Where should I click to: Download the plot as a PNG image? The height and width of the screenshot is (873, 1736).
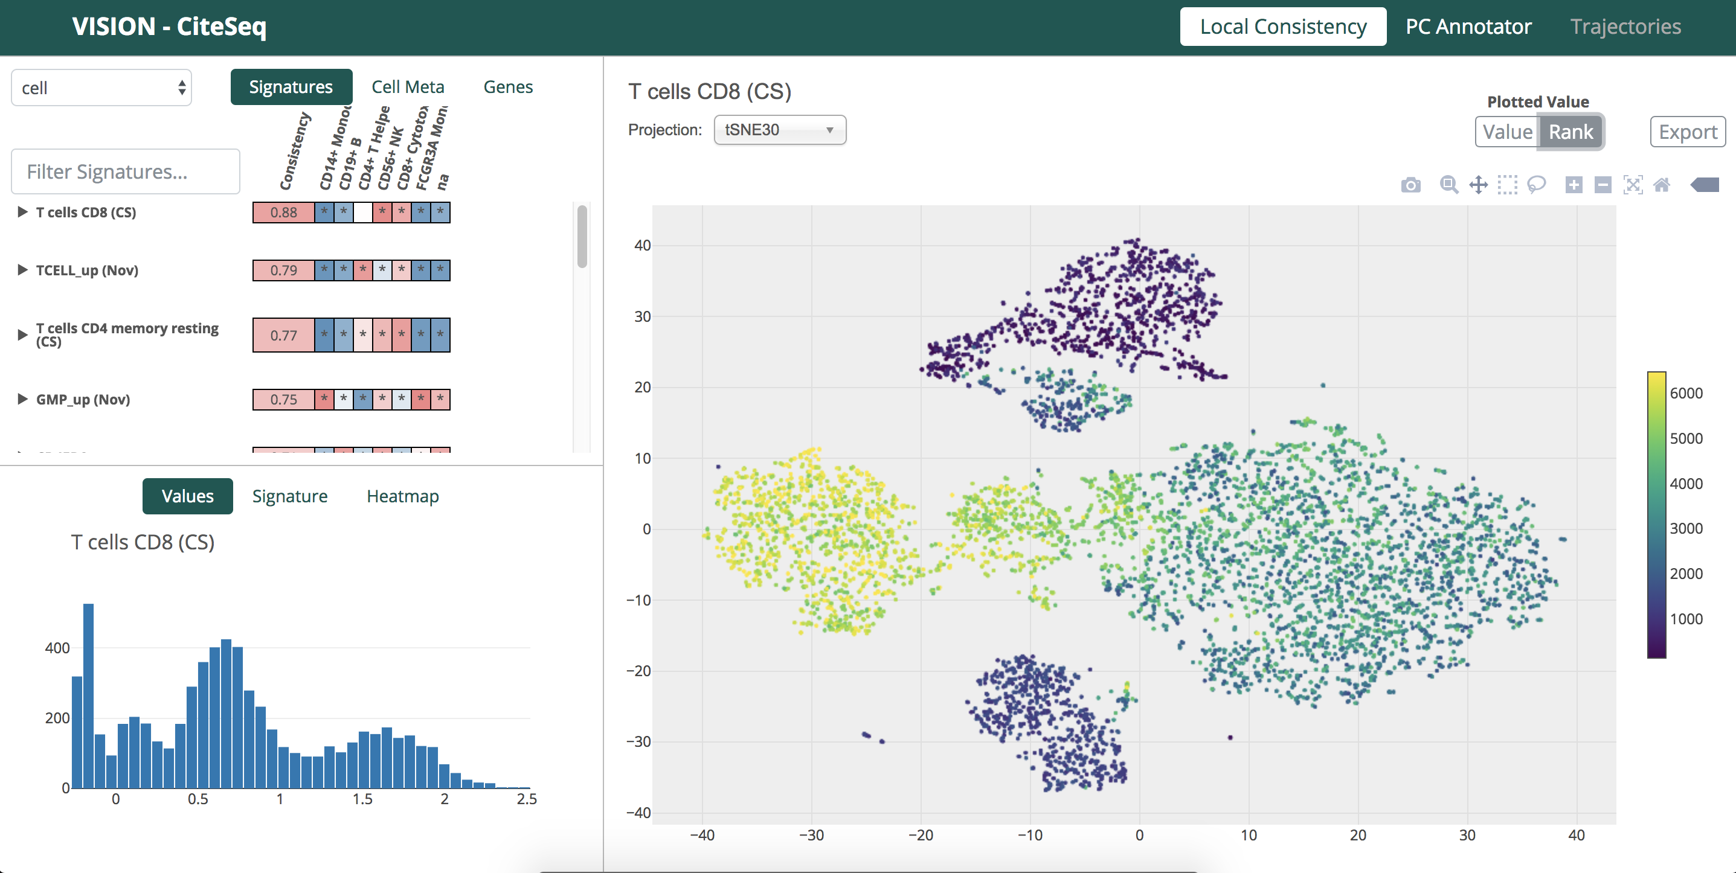(x=1411, y=185)
